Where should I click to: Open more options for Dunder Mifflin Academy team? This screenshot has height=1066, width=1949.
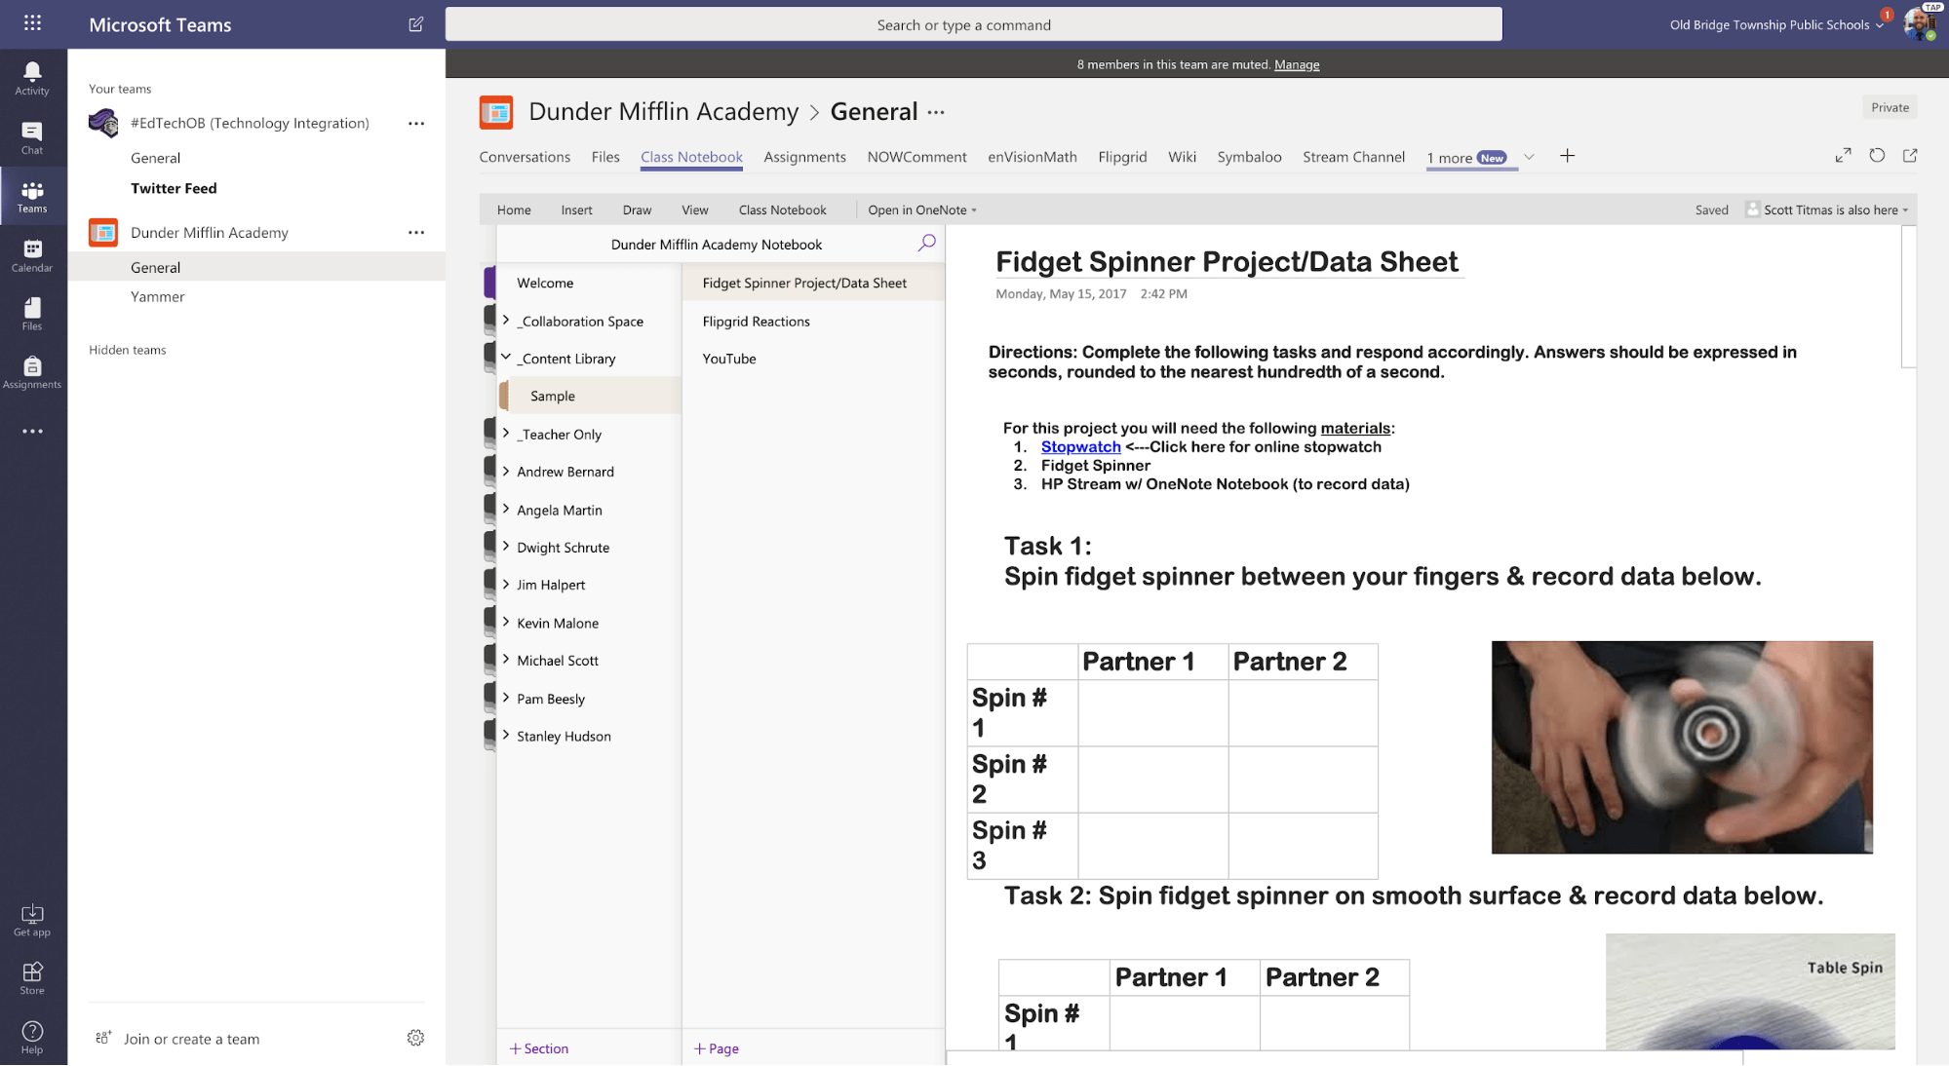tap(416, 232)
